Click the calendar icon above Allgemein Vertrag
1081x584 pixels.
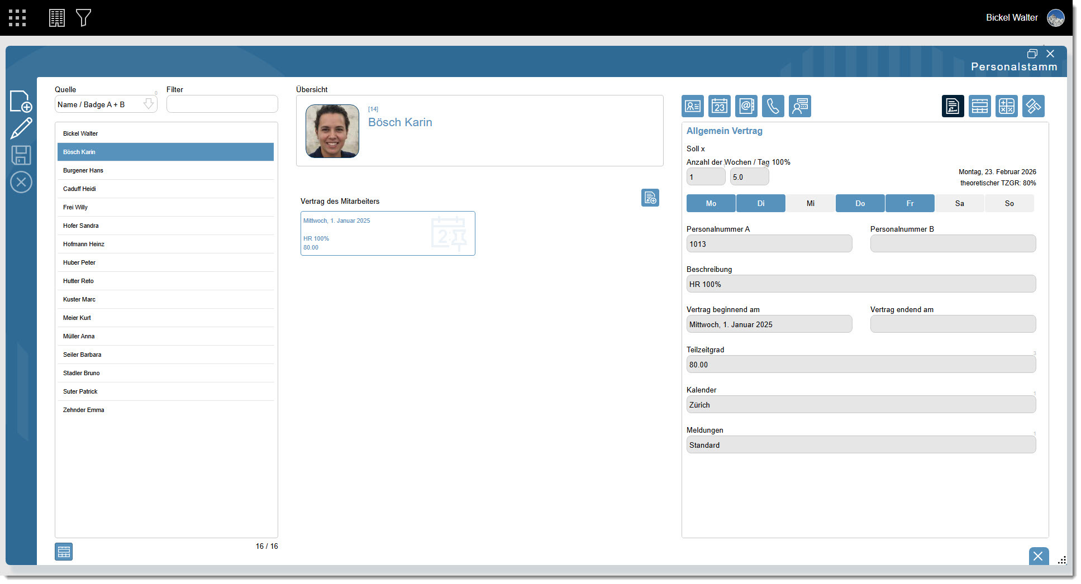[719, 106]
